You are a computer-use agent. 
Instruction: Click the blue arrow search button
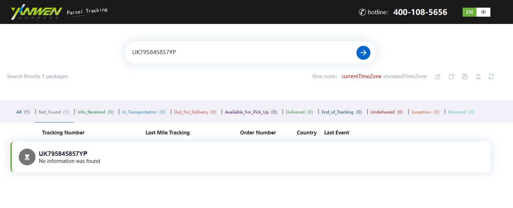coord(363,52)
